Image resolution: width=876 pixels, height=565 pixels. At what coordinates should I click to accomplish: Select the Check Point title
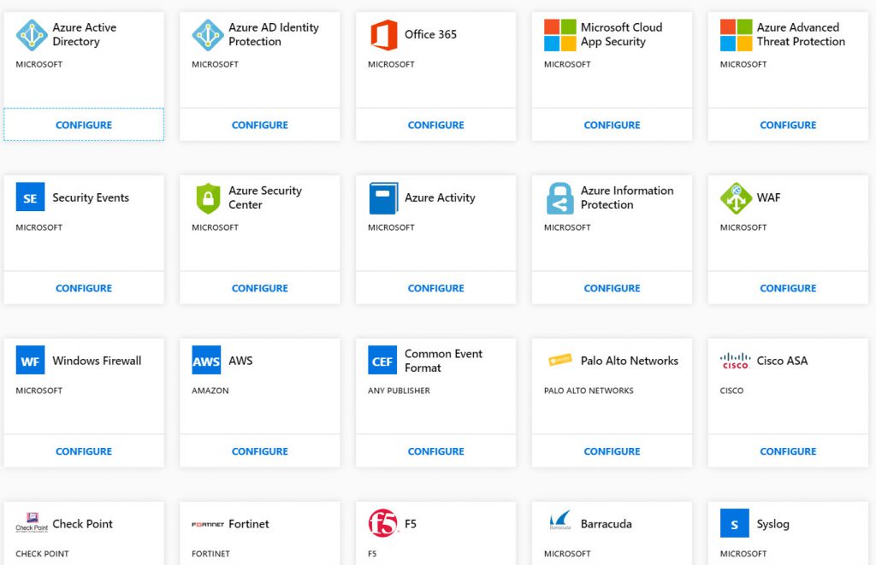click(x=82, y=524)
